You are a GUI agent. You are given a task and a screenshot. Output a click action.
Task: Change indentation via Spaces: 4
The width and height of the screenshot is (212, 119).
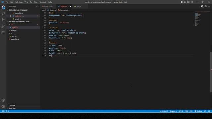click(x=173, y=111)
